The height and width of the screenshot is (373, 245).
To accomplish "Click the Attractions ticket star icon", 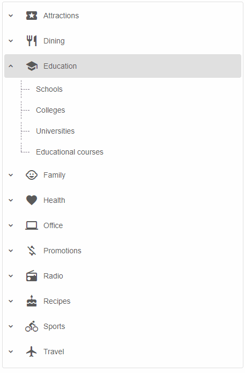I will click(x=32, y=16).
